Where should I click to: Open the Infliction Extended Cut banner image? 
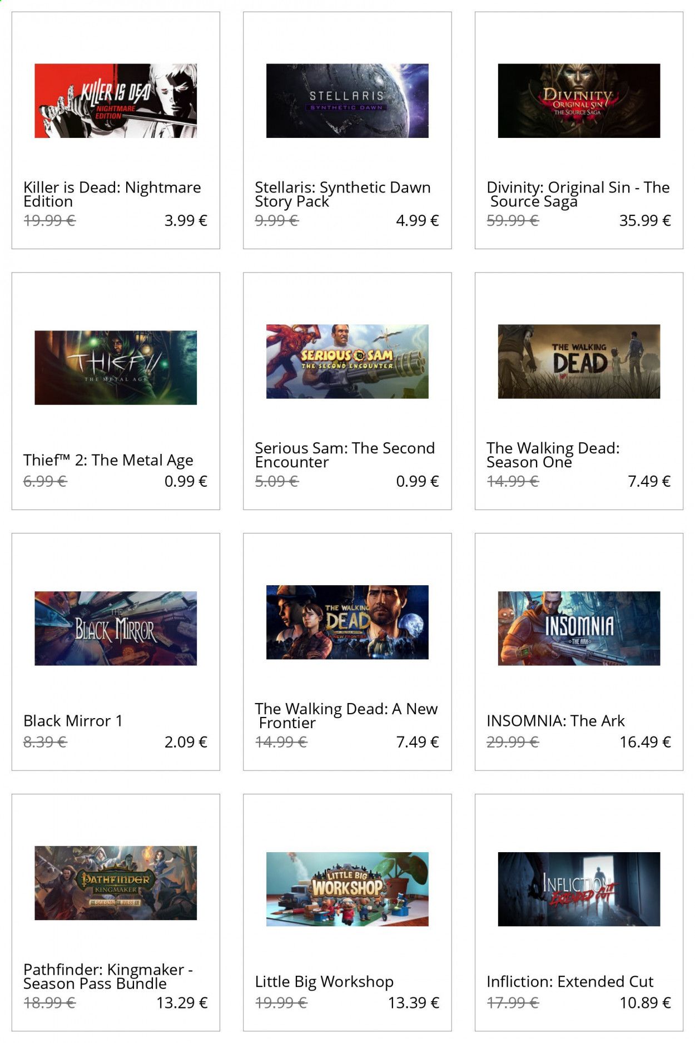tap(579, 889)
